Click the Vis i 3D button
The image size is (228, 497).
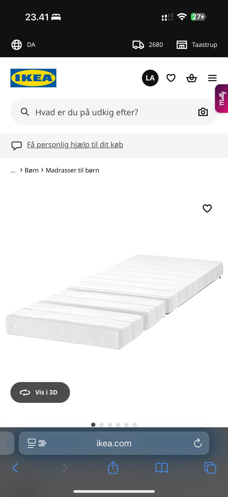(x=40, y=392)
